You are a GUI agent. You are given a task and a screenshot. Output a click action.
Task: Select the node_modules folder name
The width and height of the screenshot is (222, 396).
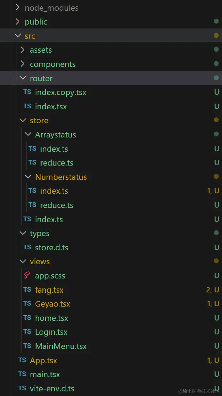(x=52, y=8)
